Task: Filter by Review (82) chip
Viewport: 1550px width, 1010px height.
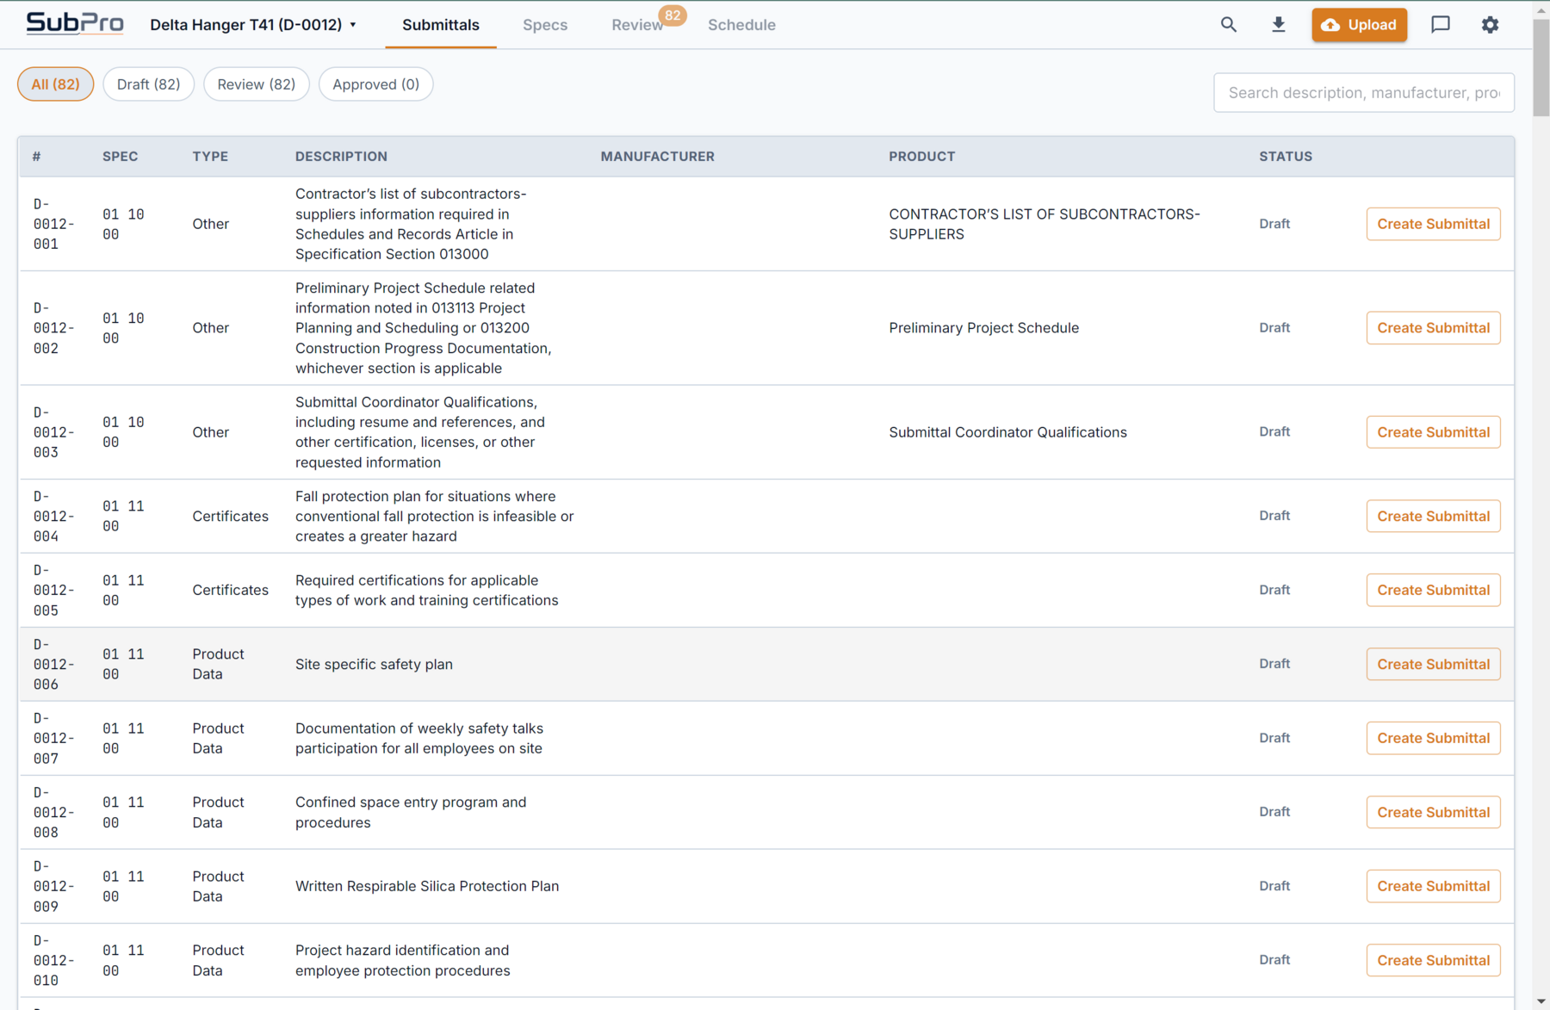Action: click(257, 84)
